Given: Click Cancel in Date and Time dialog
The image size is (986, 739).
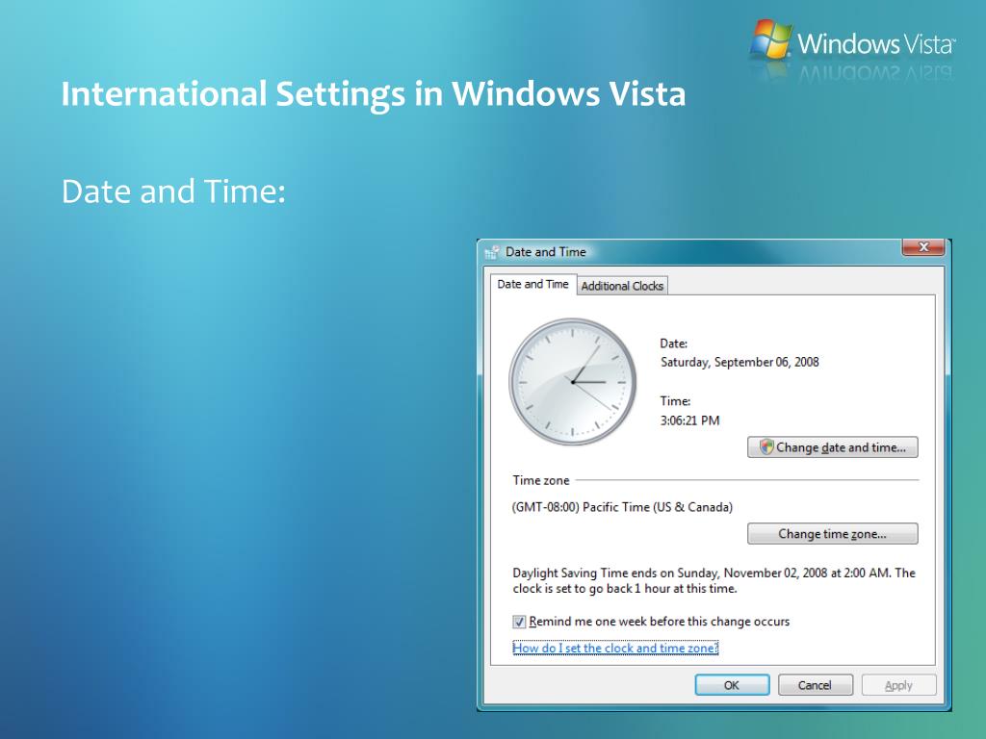Looking at the screenshot, I should (815, 685).
